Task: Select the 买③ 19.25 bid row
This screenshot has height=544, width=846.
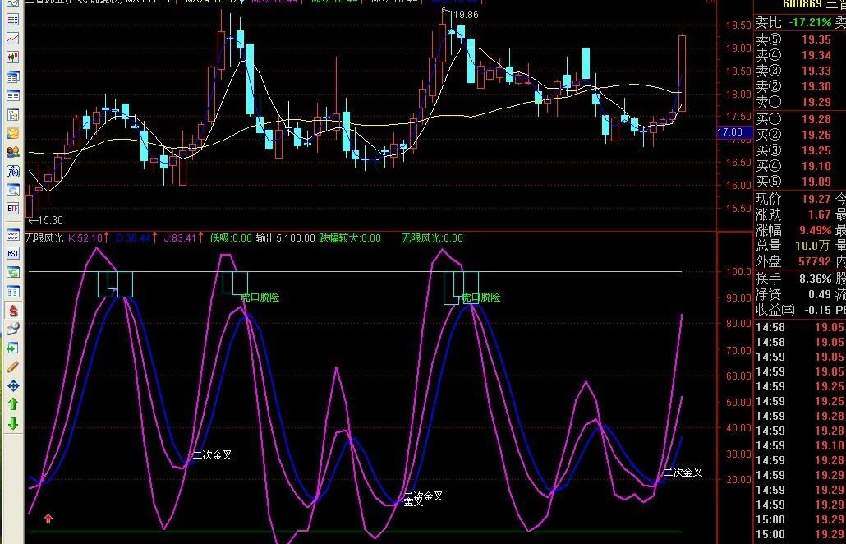Action: 800,150
